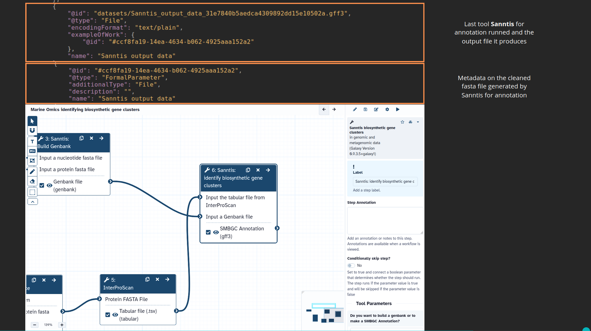Select the pointer tool in editor toolbar
Screen dimensions: 591x331
click(x=32, y=121)
